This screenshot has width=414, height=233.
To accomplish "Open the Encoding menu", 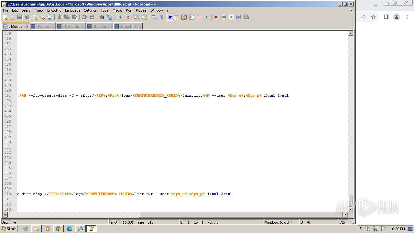I will tap(54, 10).
